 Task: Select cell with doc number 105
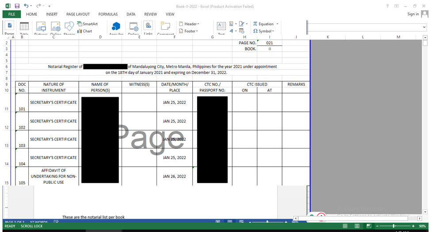coord(22,176)
